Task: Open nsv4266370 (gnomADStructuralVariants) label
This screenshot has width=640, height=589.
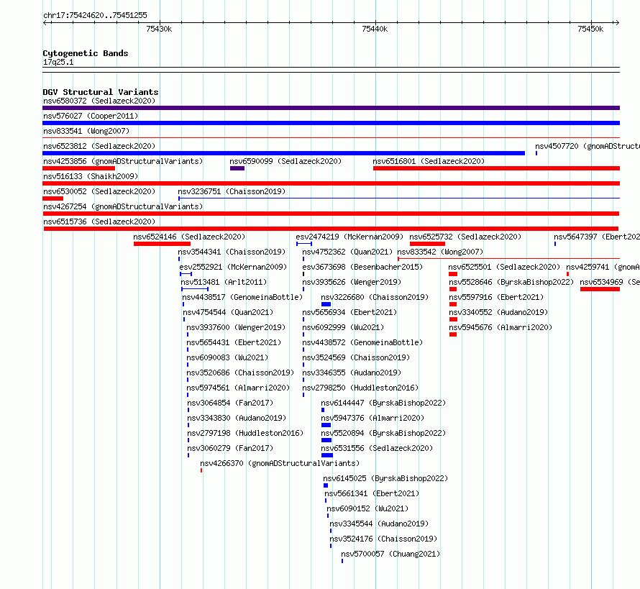Action: tap(280, 463)
